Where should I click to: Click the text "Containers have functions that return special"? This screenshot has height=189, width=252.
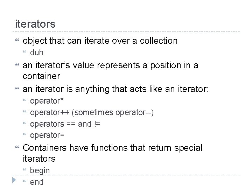pos(112,148)
